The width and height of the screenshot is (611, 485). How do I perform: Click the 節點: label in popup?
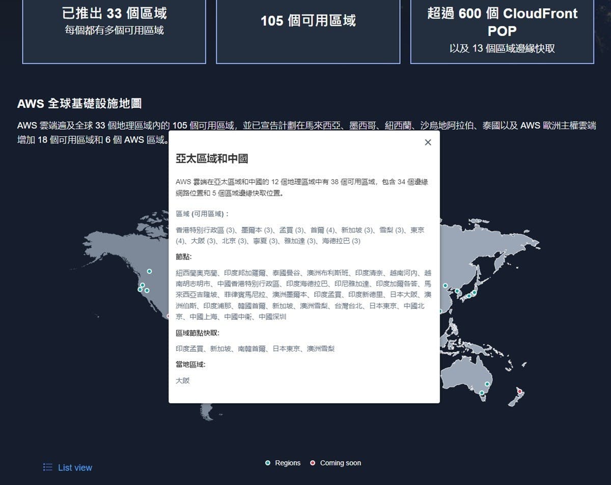[184, 256]
